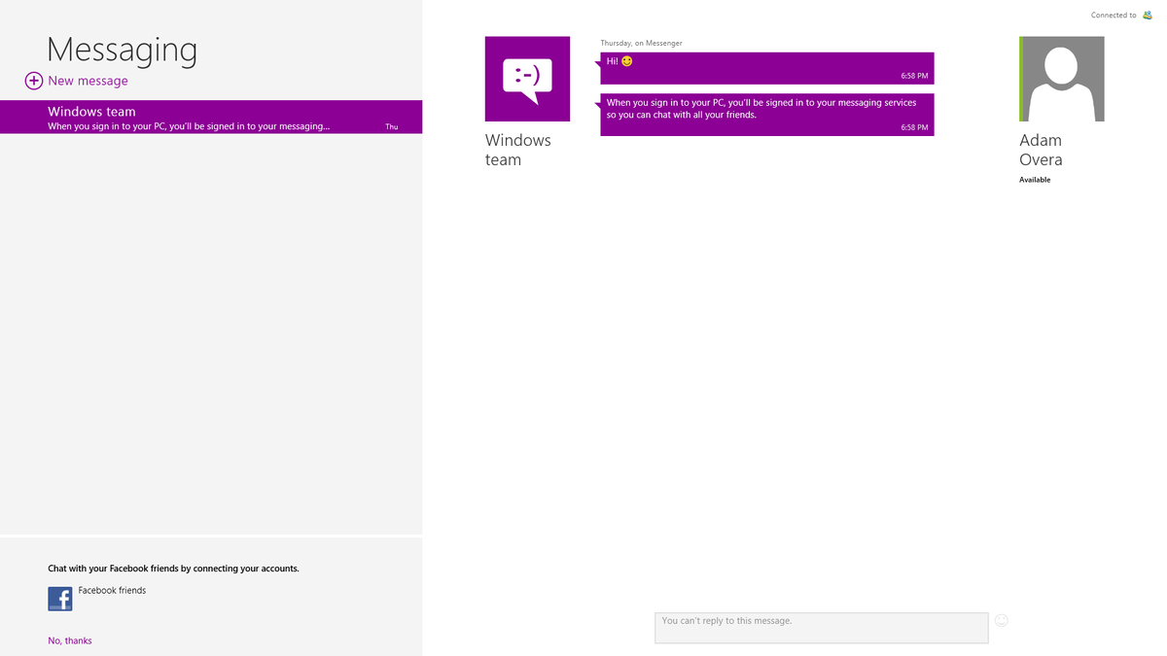Open the emoticon picker beside the reply box
This screenshot has height=656, width=1167.
[x=1001, y=620]
